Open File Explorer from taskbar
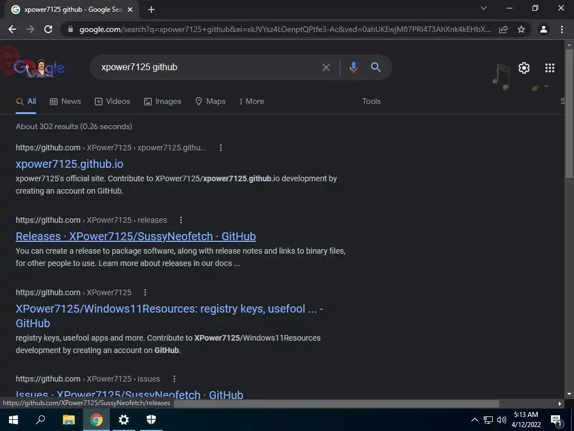This screenshot has width=574, height=431. 68,420
